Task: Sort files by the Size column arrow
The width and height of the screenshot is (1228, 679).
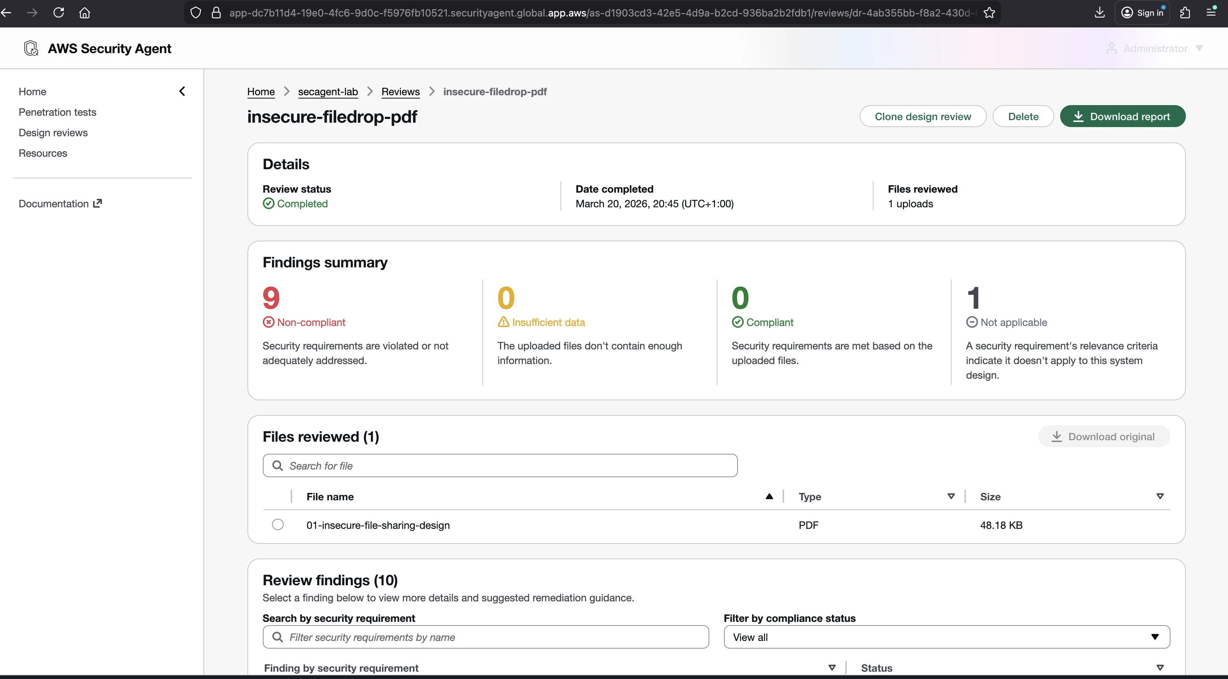Action: coord(1160,496)
